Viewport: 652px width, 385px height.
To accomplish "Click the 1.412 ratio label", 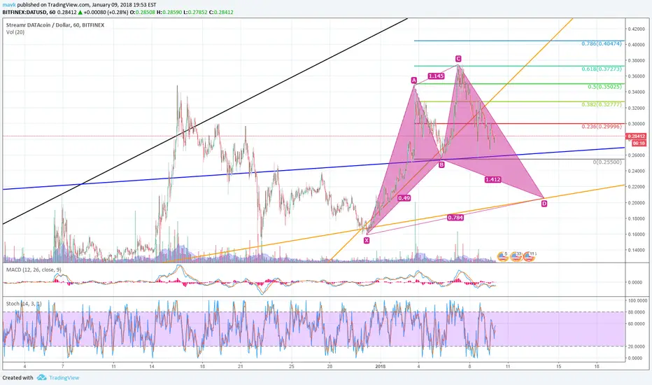I will pyautogui.click(x=492, y=179).
